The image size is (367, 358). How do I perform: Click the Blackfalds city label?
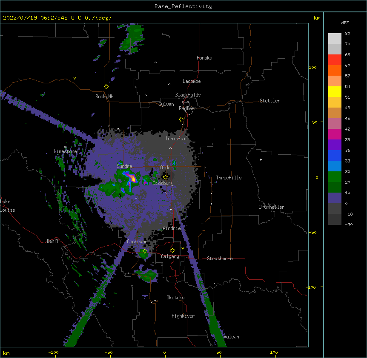188,95
